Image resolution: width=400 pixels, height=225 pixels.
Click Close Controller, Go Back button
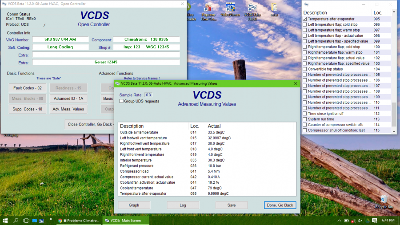pyautogui.click(x=89, y=124)
